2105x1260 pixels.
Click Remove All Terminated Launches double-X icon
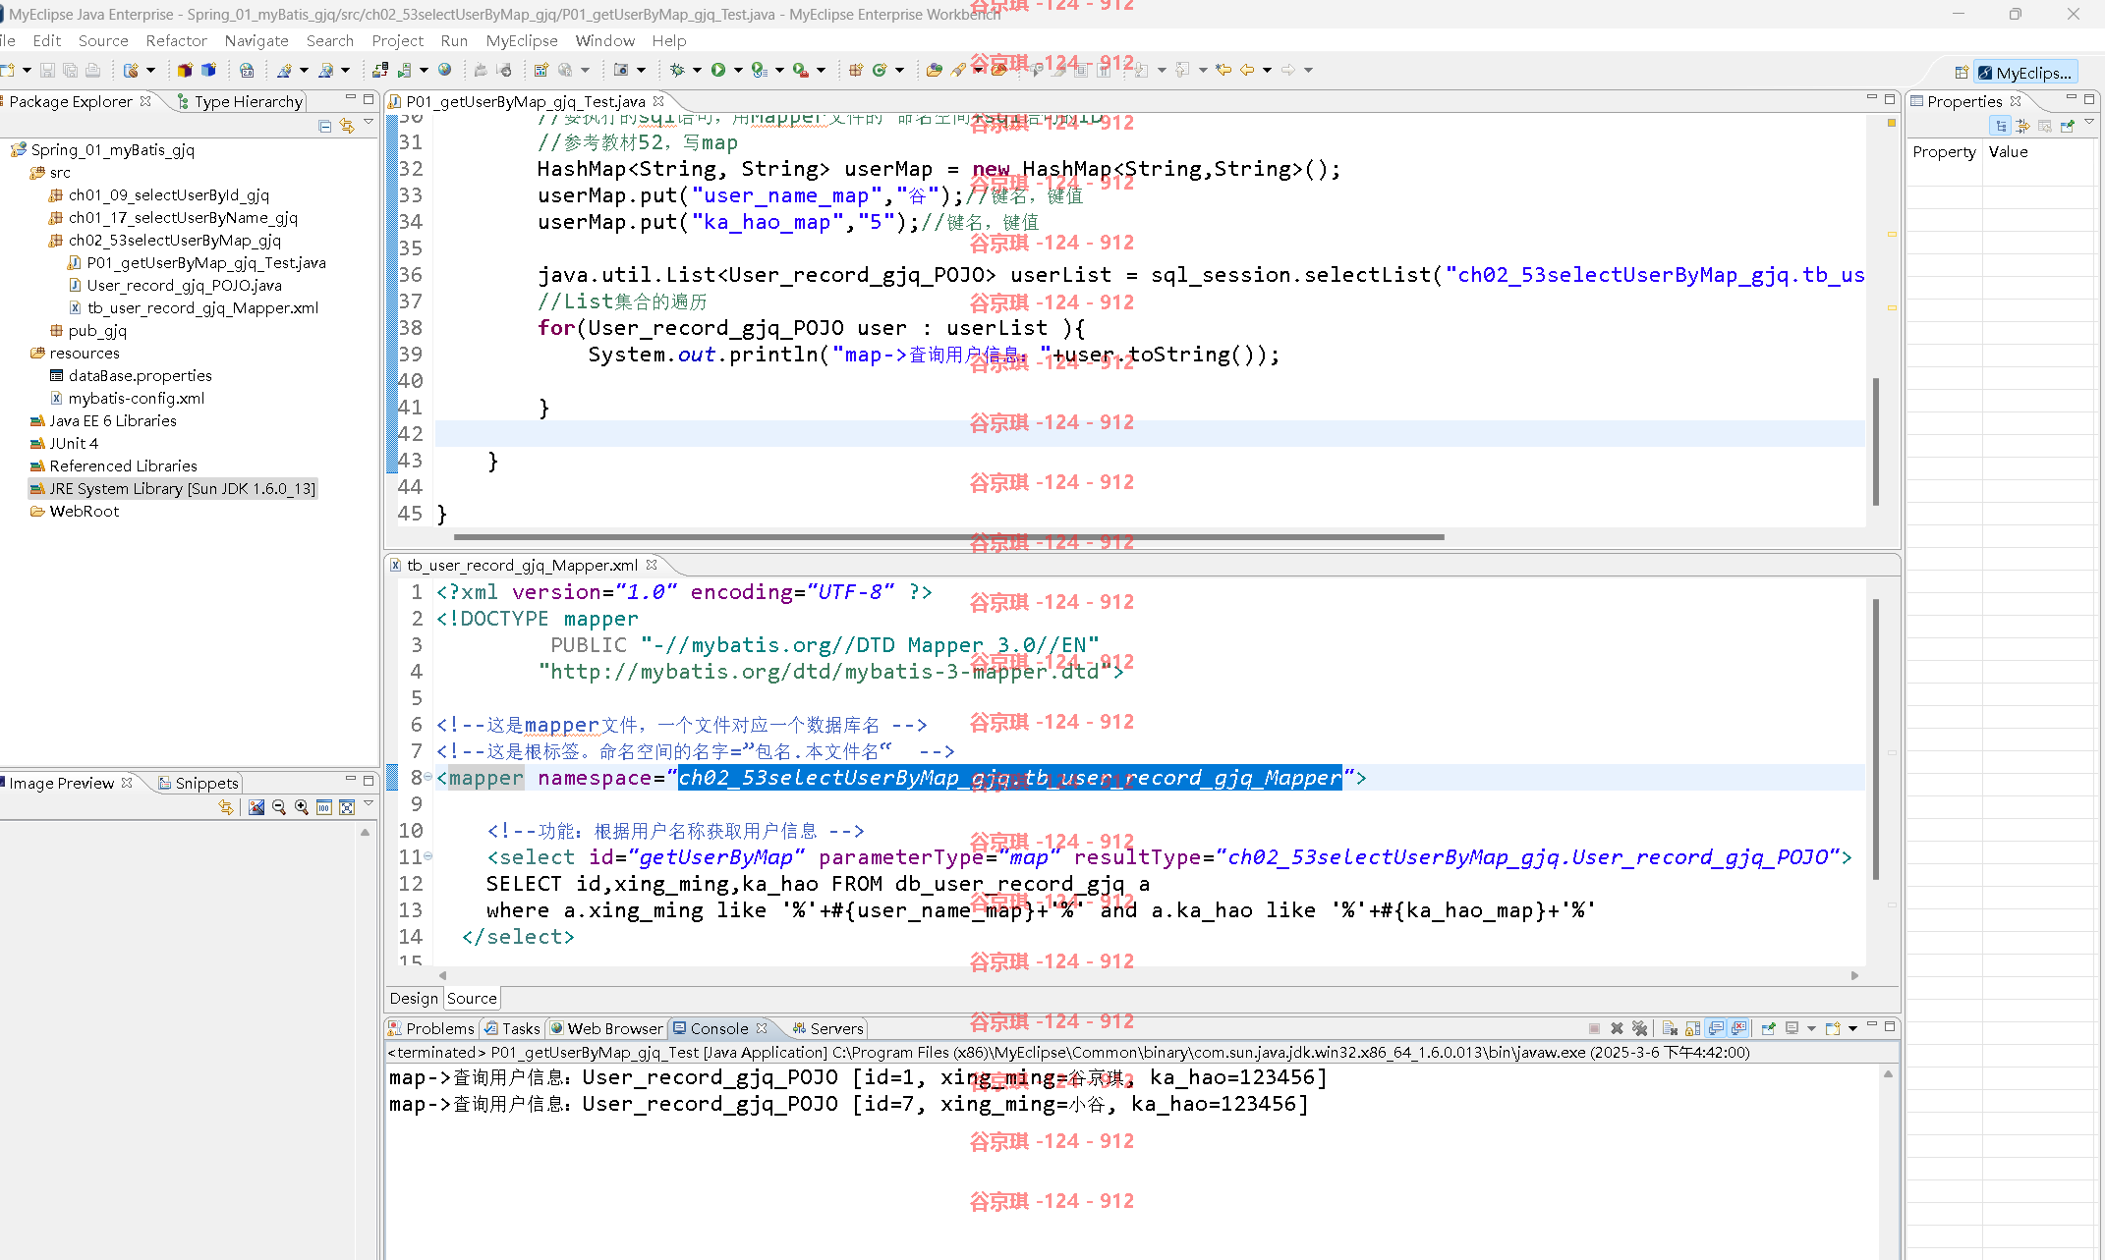tap(1639, 1028)
